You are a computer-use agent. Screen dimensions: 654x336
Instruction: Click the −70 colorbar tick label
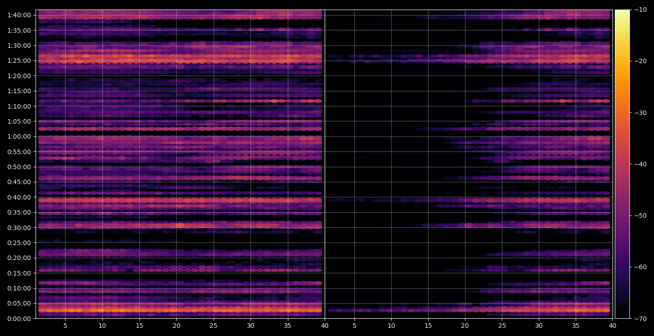pos(640,319)
